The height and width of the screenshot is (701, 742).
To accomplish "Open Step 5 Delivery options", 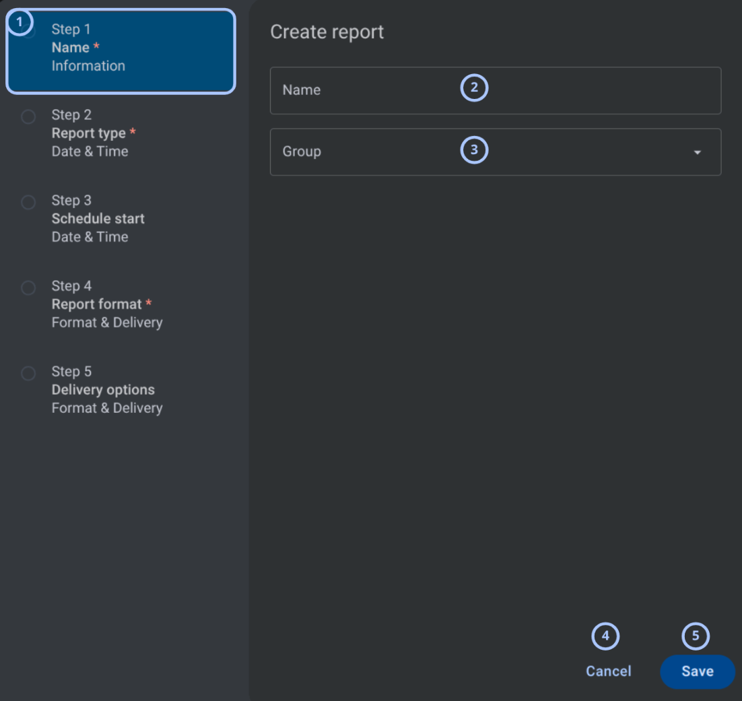I will point(121,390).
